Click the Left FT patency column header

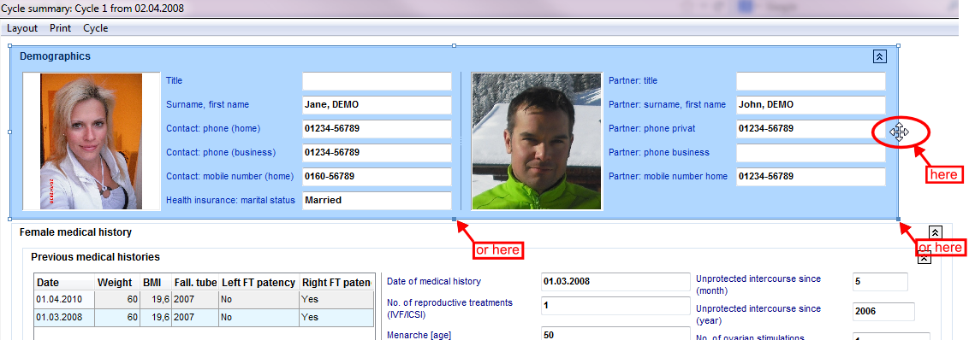coord(259,283)
